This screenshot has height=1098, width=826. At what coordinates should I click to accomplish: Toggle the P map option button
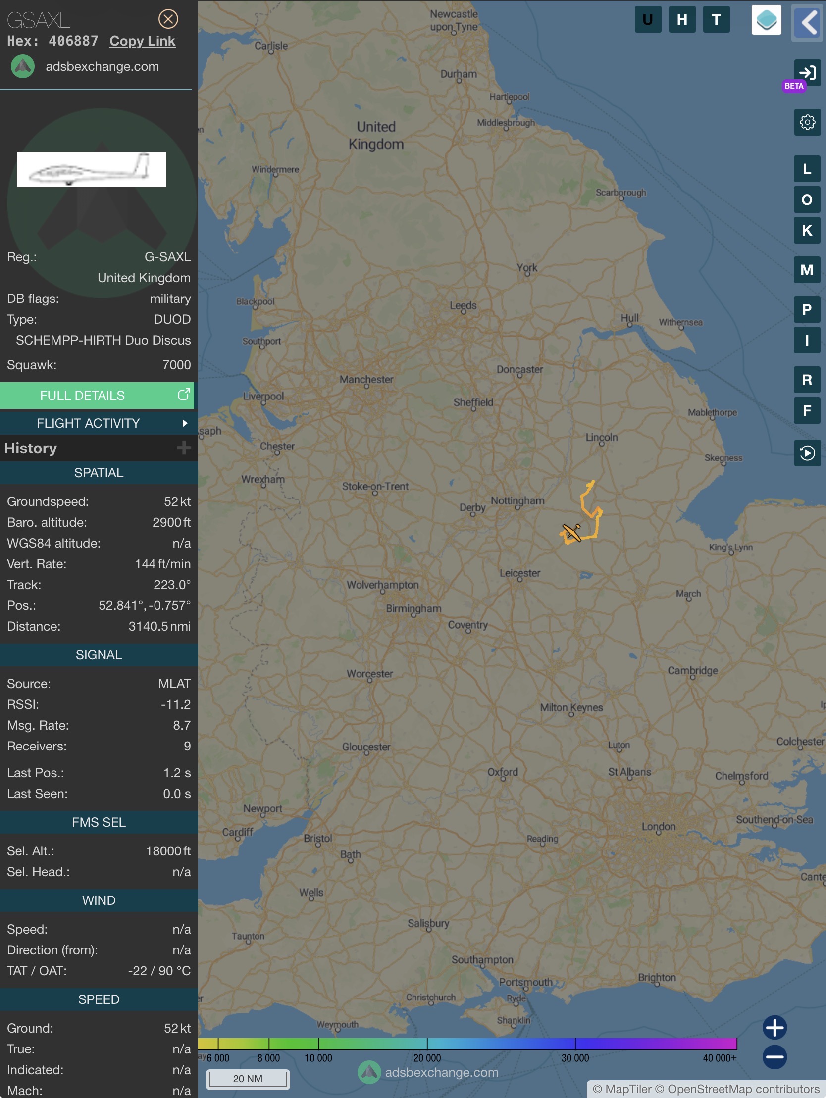click(x=807, y=309)
